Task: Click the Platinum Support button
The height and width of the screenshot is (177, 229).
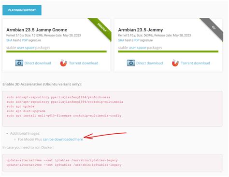Action: (22, 10)
